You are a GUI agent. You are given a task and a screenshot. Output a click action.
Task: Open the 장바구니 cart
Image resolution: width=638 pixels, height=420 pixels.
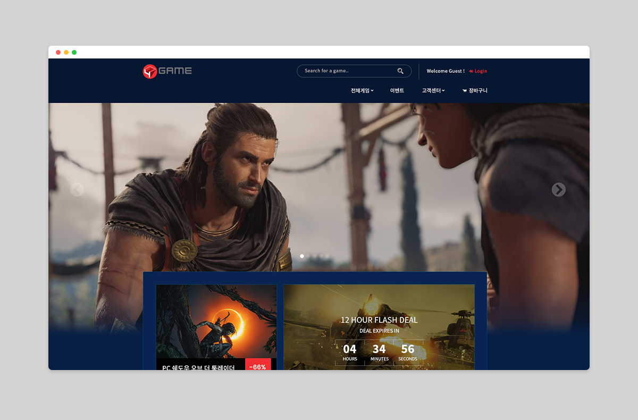[475, 90]
